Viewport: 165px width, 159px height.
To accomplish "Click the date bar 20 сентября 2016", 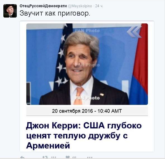I will pos(87,111).
